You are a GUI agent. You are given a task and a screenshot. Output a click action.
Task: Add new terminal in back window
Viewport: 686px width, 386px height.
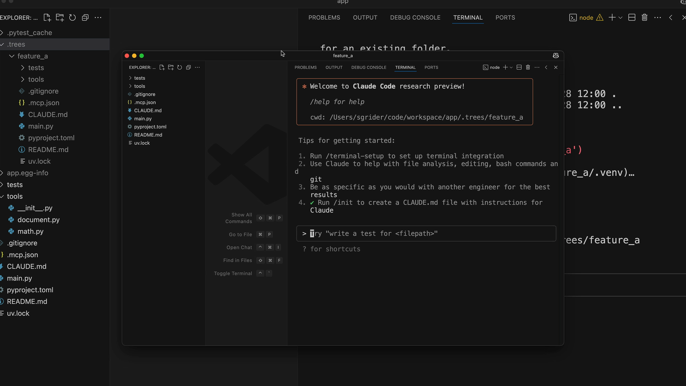pyautogui.click(x=612, y=18)
